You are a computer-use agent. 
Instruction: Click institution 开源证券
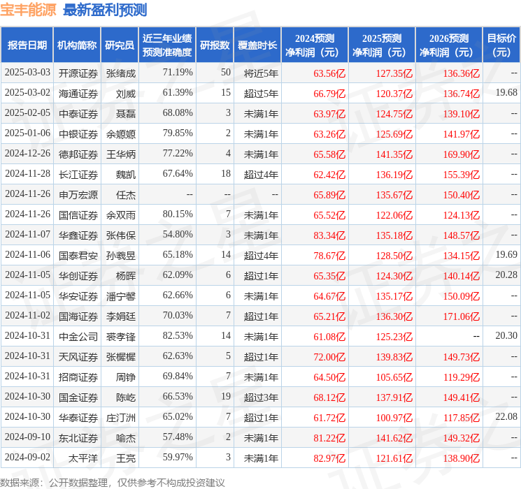pos(78,73)
